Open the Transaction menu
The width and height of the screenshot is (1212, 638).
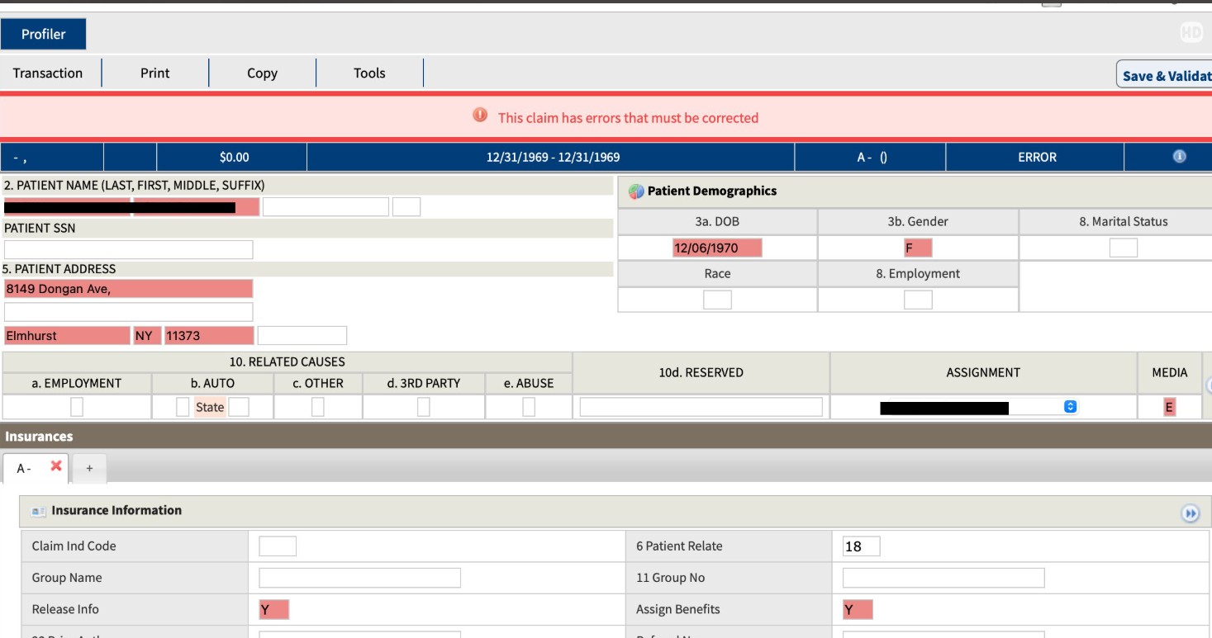point(48,73)
